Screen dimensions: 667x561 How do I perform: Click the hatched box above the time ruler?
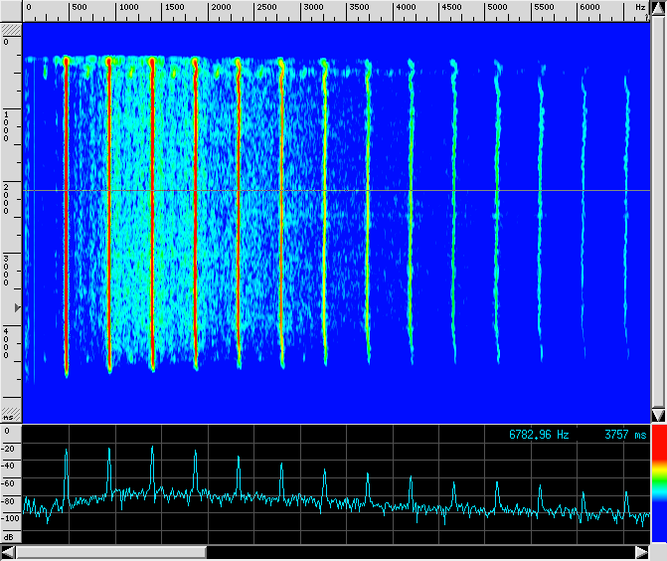11,31
